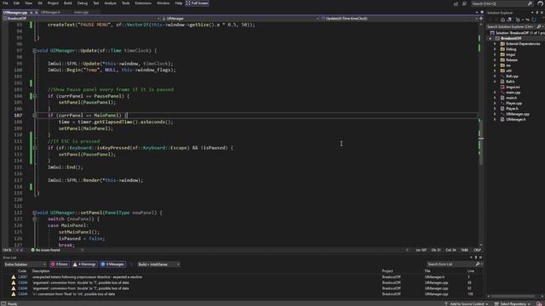
Task: Switch to the main.cpp editor tab
Action: 81,12
